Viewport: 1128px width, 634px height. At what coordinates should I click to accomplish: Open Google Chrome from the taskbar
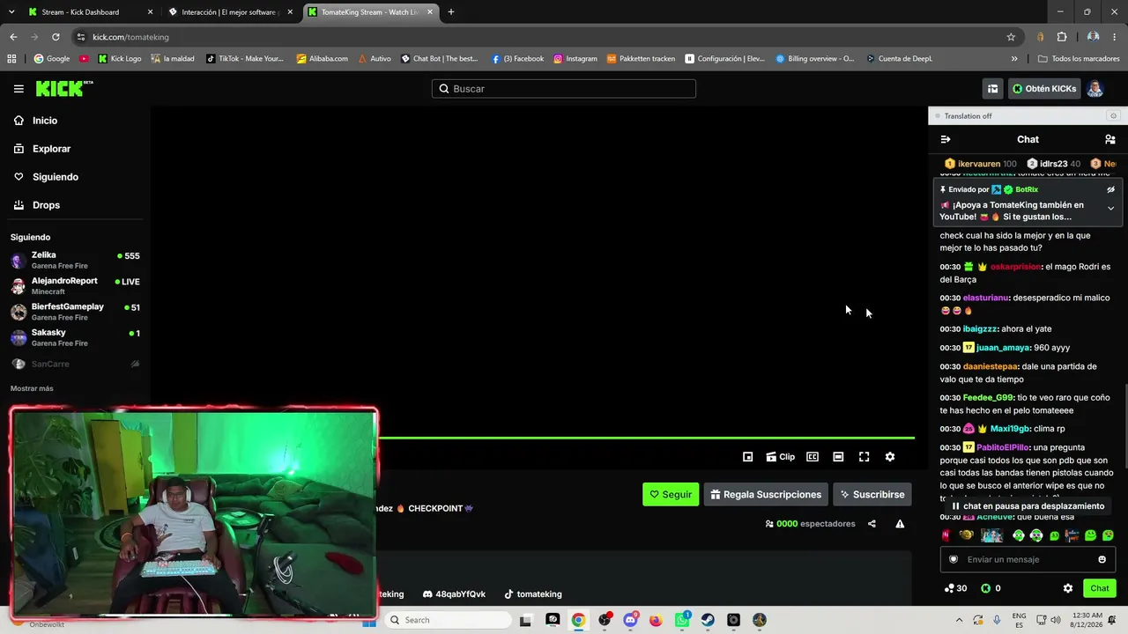click(578, 620)
